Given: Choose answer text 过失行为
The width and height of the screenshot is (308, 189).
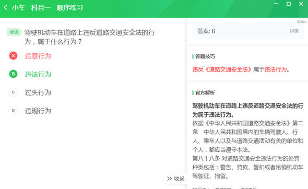Looking at the screenshot, I should click(x=38, y=92).
